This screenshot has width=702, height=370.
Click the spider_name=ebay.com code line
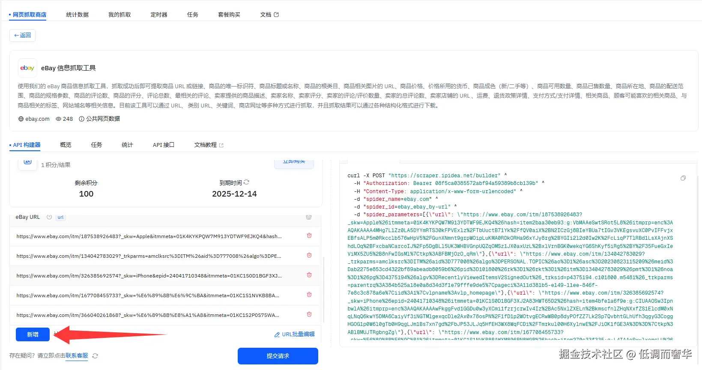396,199
